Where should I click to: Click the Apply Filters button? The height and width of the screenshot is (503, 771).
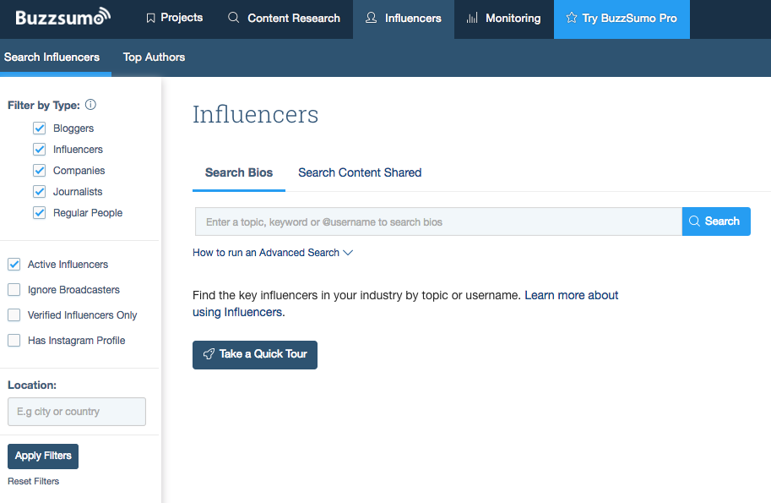43,457
